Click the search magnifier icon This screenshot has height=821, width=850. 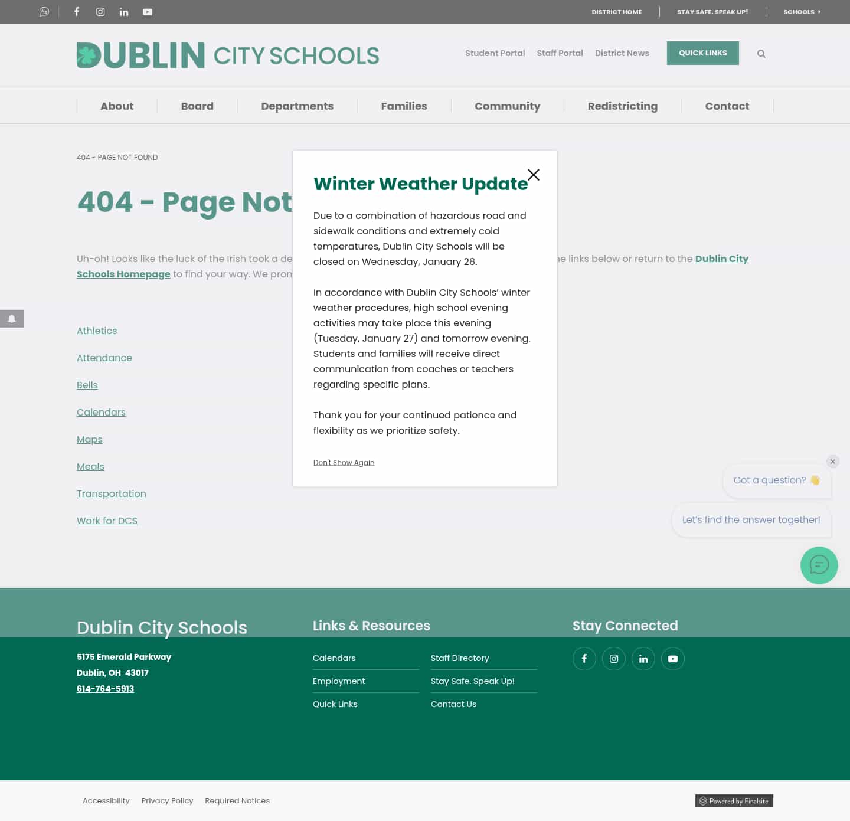click(761, 53)
